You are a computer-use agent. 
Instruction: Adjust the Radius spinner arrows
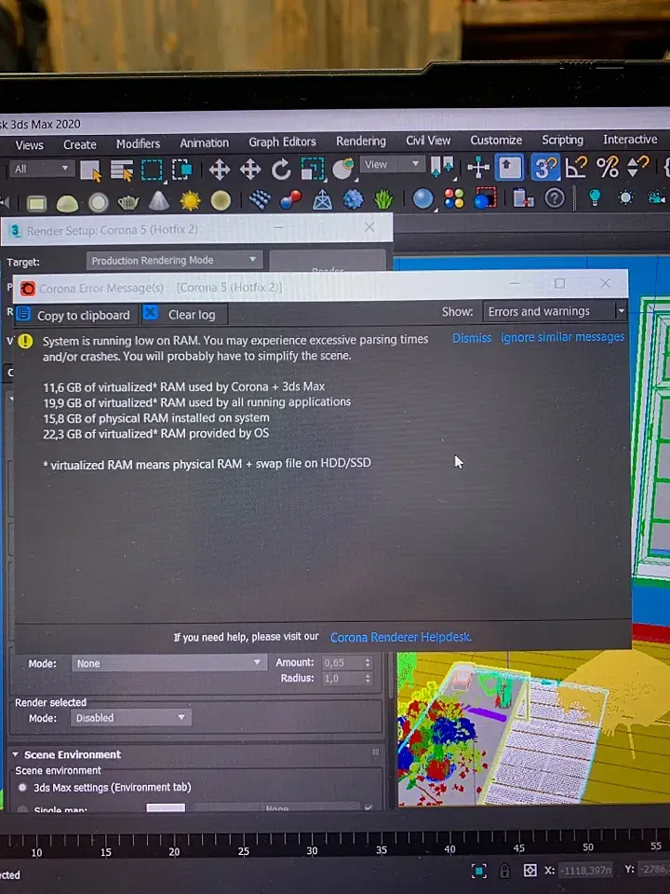click(x=368, y=679)
